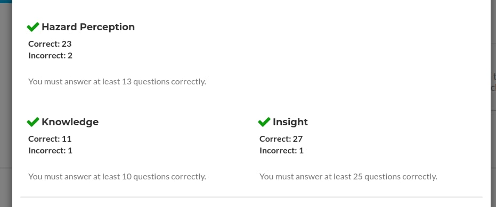Click the green checkmark next to Knowledge
Image resolution: width=496 pixels, height=207 pixels.
(33, 122)
